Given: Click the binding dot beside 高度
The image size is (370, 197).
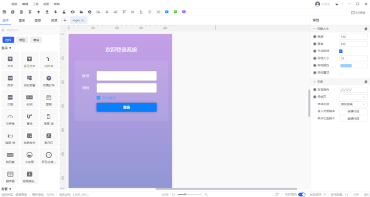Looking at the screenshot, I should click(314, 44).
